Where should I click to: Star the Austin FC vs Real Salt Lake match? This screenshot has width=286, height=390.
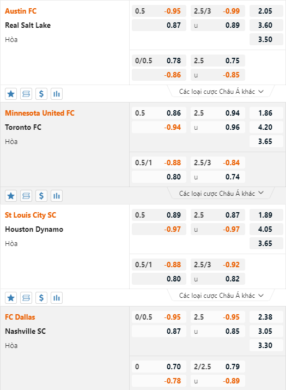pyautogui.click(x=11, y=94)
